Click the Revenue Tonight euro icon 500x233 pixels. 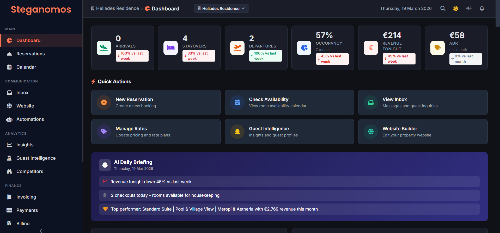(371, 48)
